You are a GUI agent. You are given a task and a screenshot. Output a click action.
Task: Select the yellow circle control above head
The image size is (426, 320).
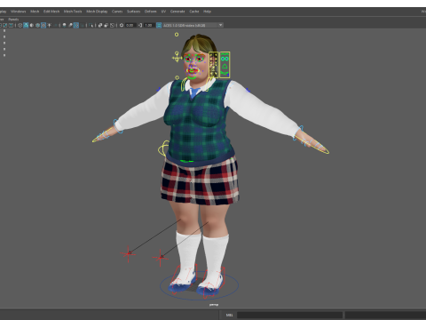[177, 35]
